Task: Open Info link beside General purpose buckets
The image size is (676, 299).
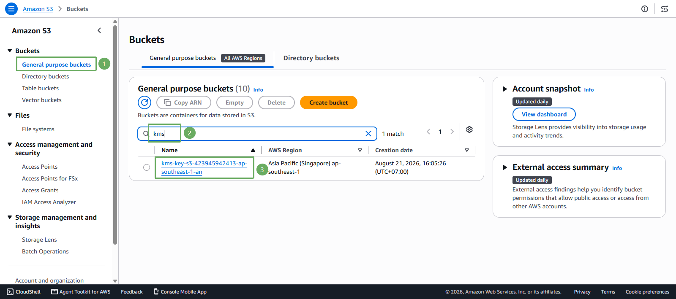Action: point(258,90)
